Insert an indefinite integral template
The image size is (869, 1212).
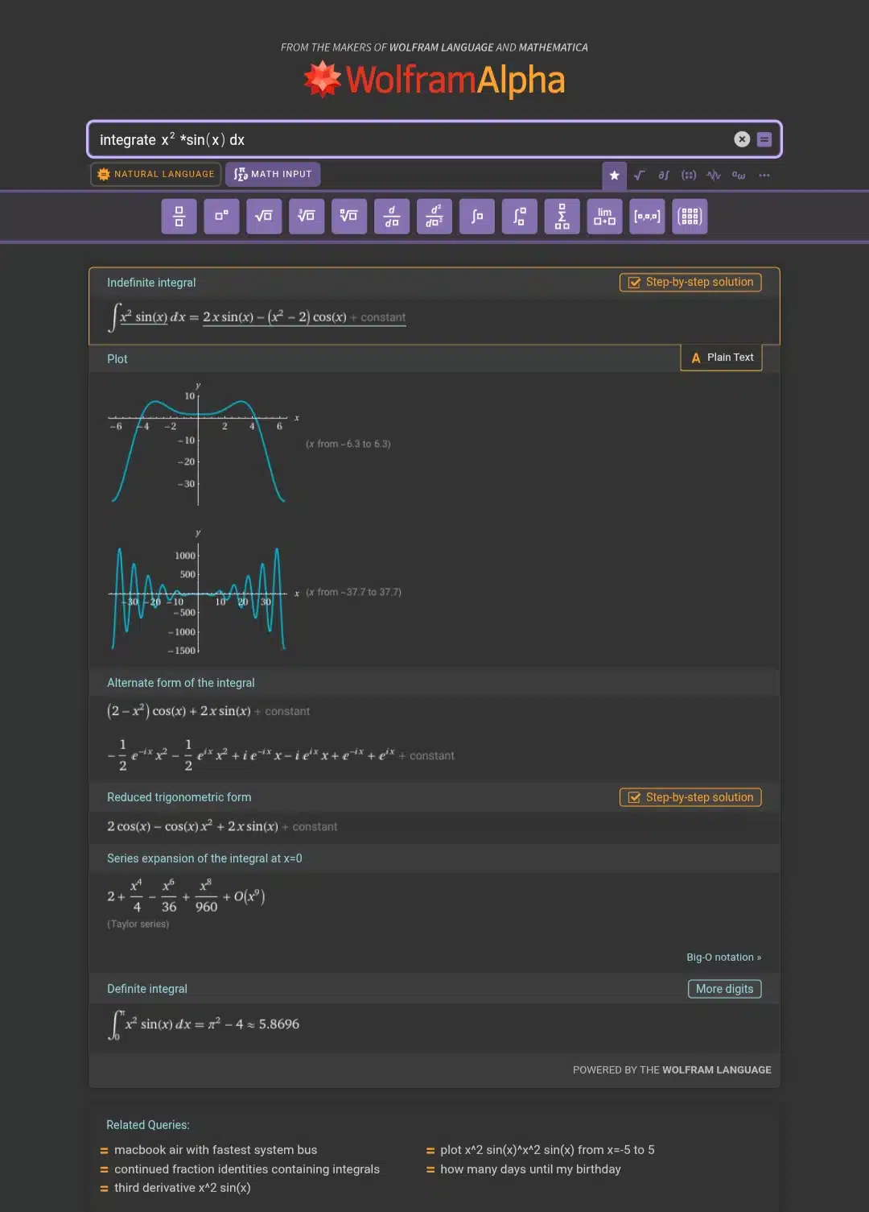[x=477, y=216]
